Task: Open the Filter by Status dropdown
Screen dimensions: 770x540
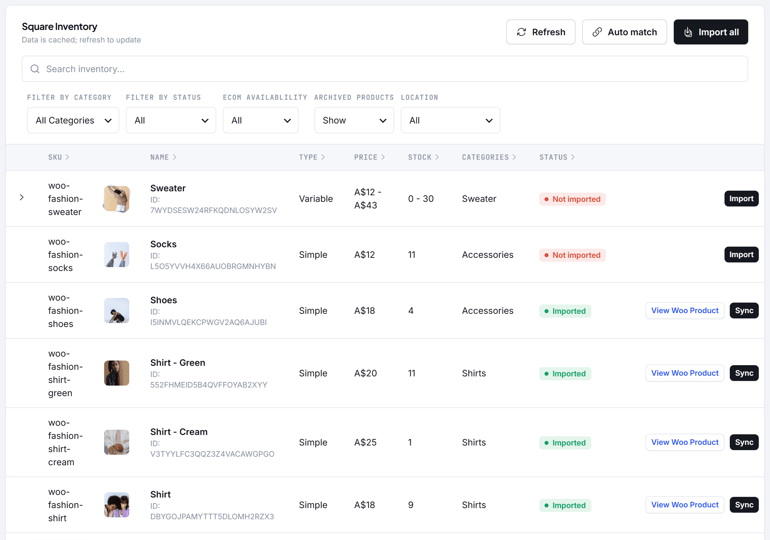Action: pos(171,120)
